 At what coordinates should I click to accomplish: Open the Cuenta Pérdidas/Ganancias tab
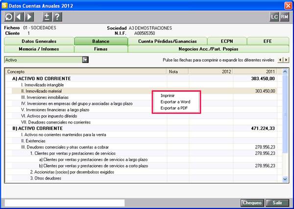168,42
